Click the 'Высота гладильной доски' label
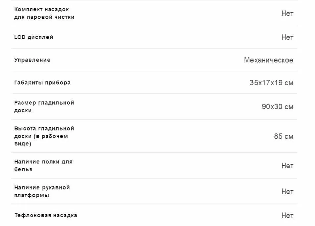 pos(44,136)
